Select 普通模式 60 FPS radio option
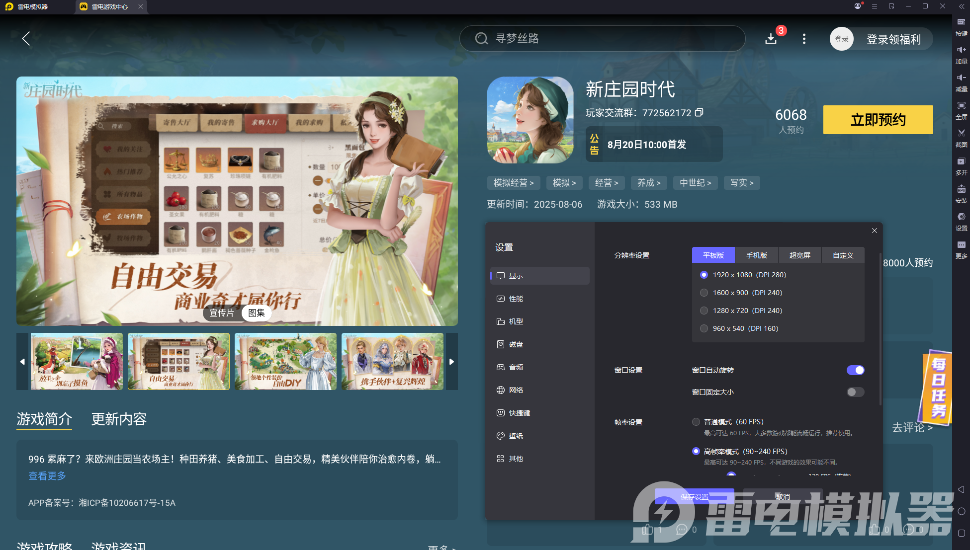This screenshot has width=970, height=550. point(696,422)
